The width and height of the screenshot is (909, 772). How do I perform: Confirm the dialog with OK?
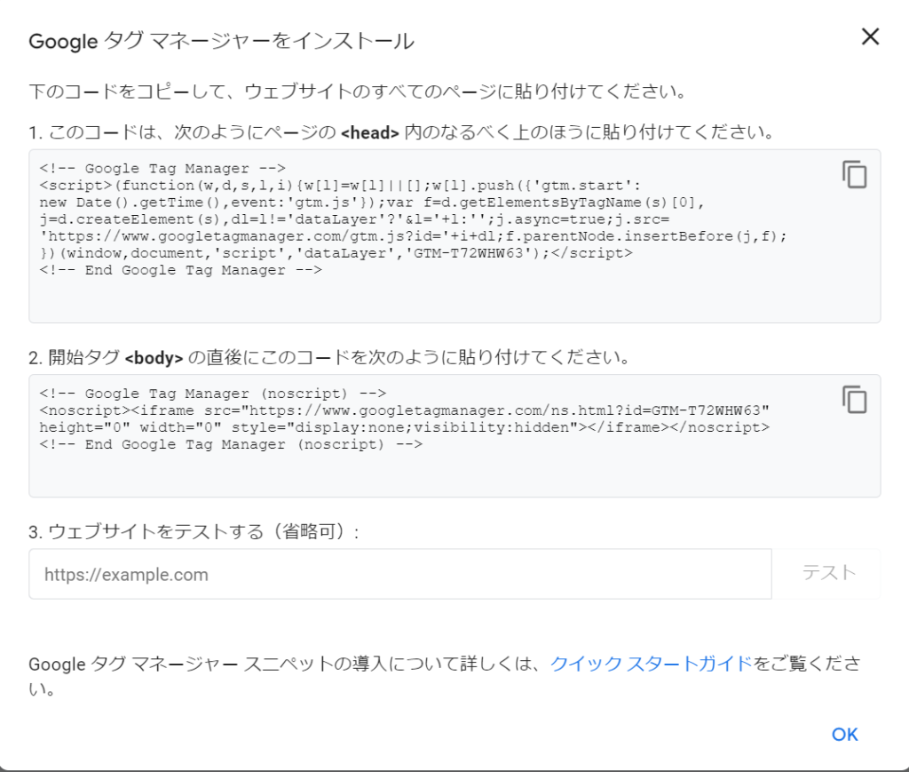(x=844, y=734)
